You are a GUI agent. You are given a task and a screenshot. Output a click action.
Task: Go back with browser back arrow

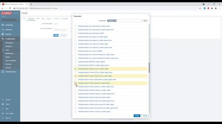[x=2, y=8]
